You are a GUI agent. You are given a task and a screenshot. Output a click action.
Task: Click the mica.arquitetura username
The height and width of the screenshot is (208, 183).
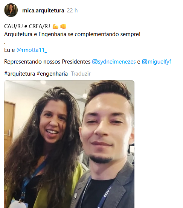[43, 11]
